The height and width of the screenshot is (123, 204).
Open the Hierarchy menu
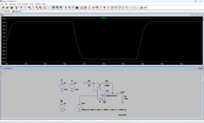click(12, 4)
